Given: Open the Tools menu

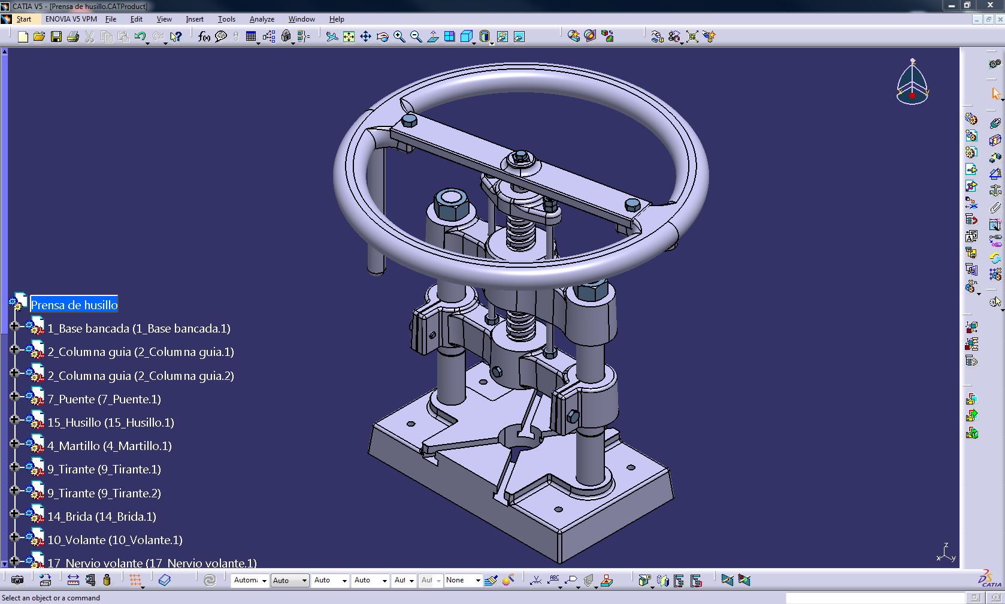Looking at the screenshot, I should [226, 19].
